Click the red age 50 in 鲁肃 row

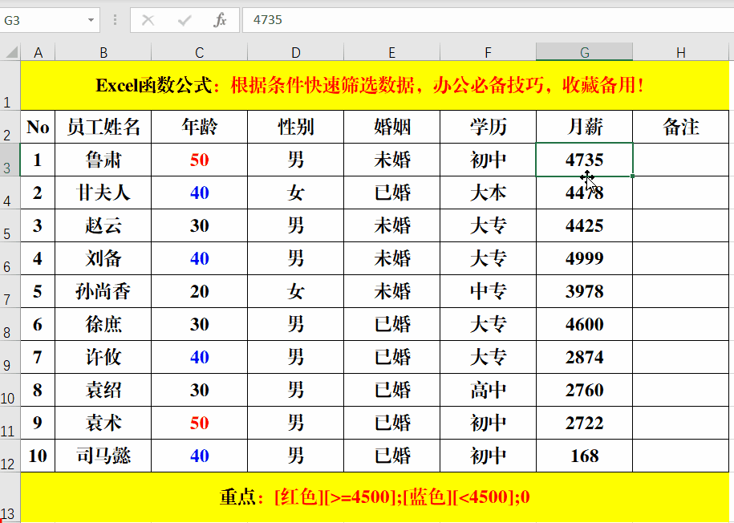[x=200, y=160]
